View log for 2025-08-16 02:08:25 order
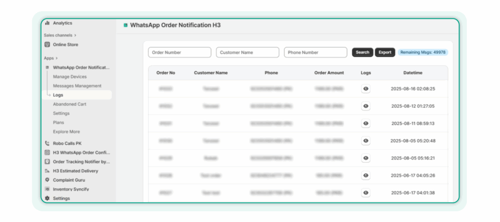 click(366, 89)
